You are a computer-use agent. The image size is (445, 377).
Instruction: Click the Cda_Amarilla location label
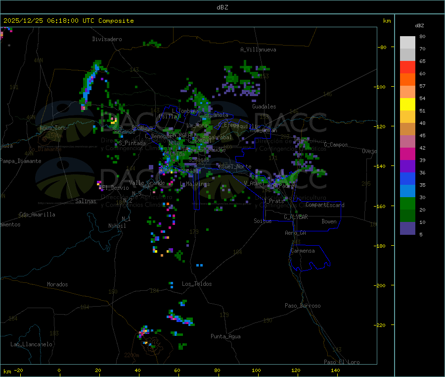coord(37,215)
